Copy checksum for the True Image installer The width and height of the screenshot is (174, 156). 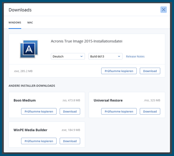click(119, 71)
